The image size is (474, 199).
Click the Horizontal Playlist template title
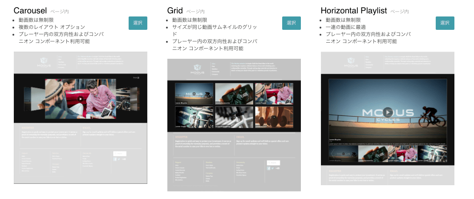tap(354, 11)
